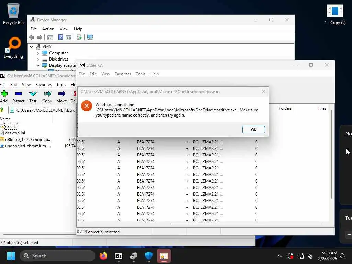Open Firefox from taskbar

pos(103,256)
